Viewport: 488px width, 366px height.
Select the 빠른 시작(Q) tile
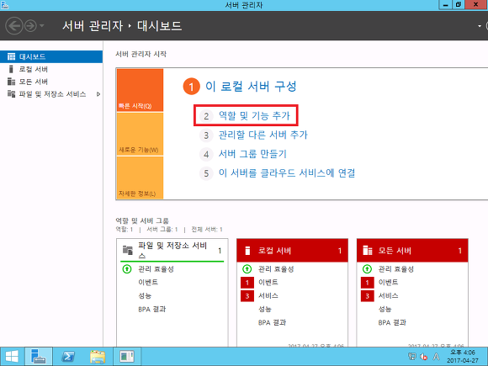(140, 90)
